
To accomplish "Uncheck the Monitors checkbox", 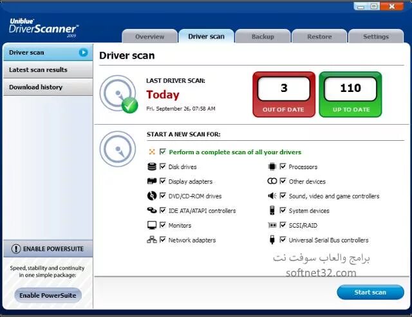I will click(163, 225).
